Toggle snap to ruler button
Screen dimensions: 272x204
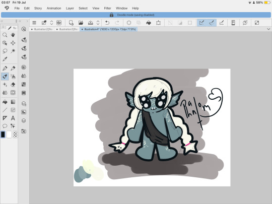pos(202,23)
